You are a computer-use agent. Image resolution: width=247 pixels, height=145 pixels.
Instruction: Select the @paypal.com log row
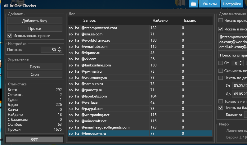[140, 109]
